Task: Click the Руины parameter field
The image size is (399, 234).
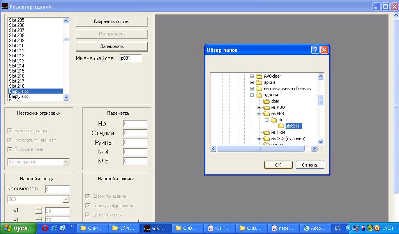Action: (135, 143)
